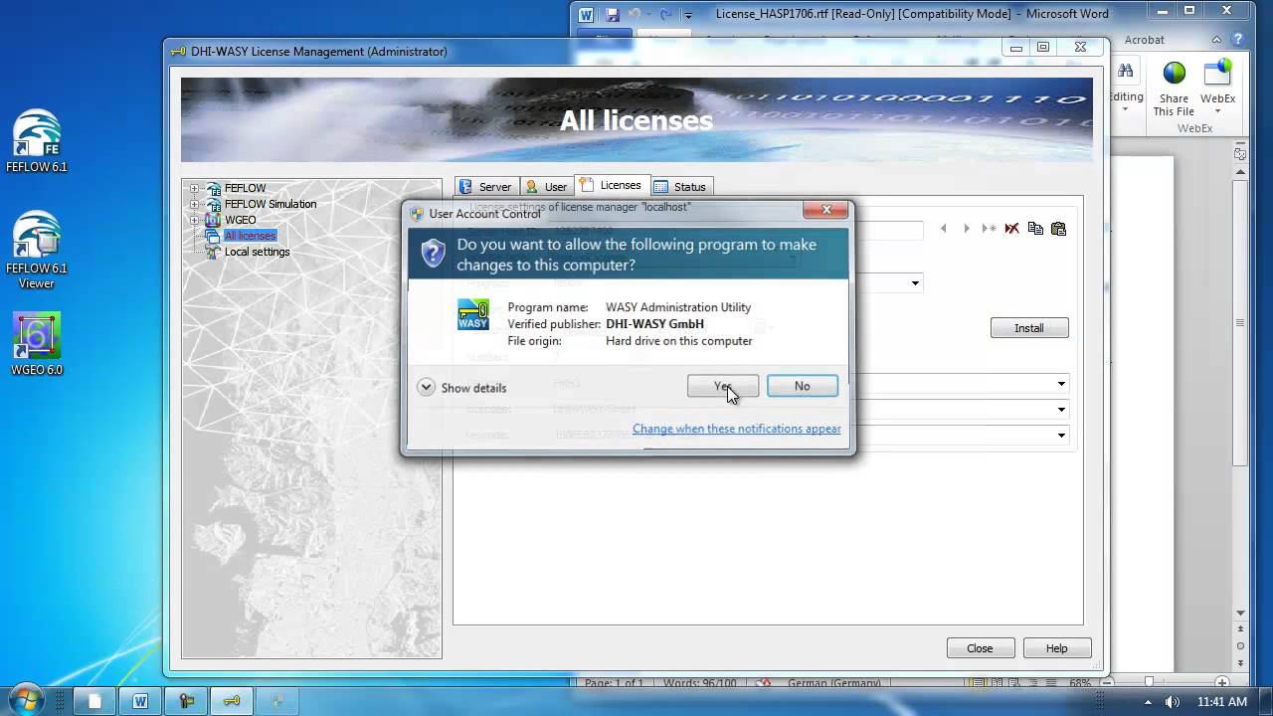
Task: Click the Word application icon in the title bar
Action: tap(587, 14)
